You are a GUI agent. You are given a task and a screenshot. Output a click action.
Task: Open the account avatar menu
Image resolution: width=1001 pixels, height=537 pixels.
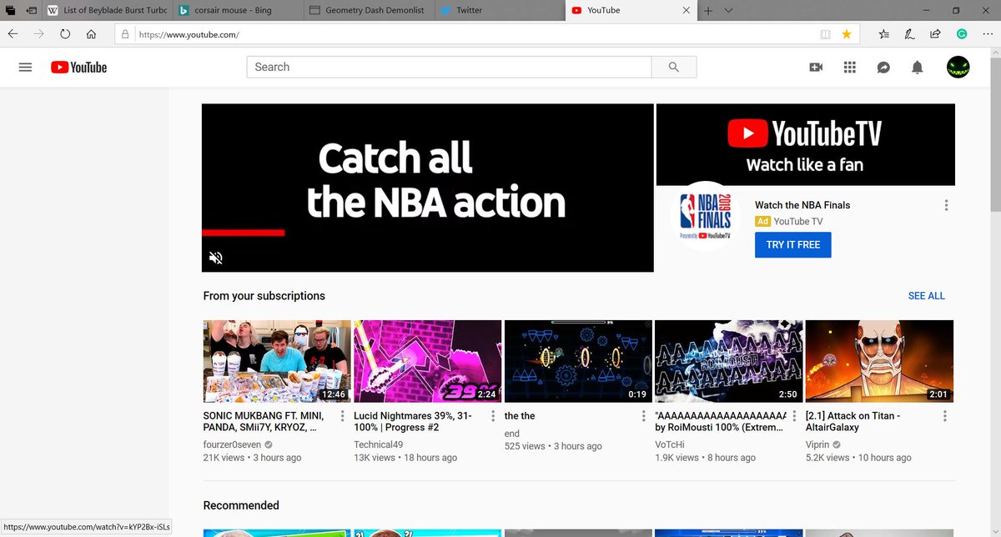tap(958, 68)
